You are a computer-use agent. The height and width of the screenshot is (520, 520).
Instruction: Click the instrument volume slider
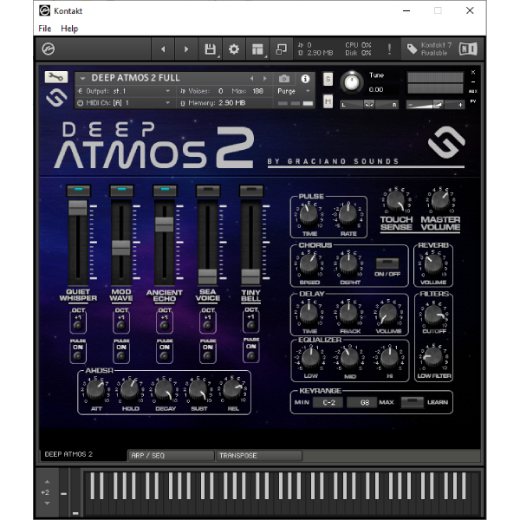tap(435, 105)
